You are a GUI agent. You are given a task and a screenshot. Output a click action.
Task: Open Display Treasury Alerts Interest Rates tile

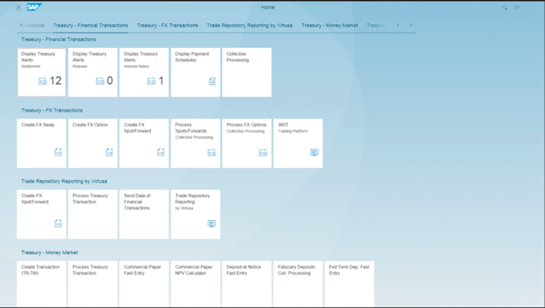144,72
